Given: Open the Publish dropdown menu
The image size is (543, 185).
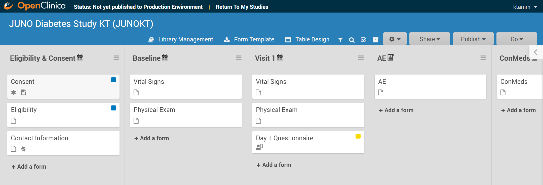Looking at the screenshot, I should click(473, 39).
